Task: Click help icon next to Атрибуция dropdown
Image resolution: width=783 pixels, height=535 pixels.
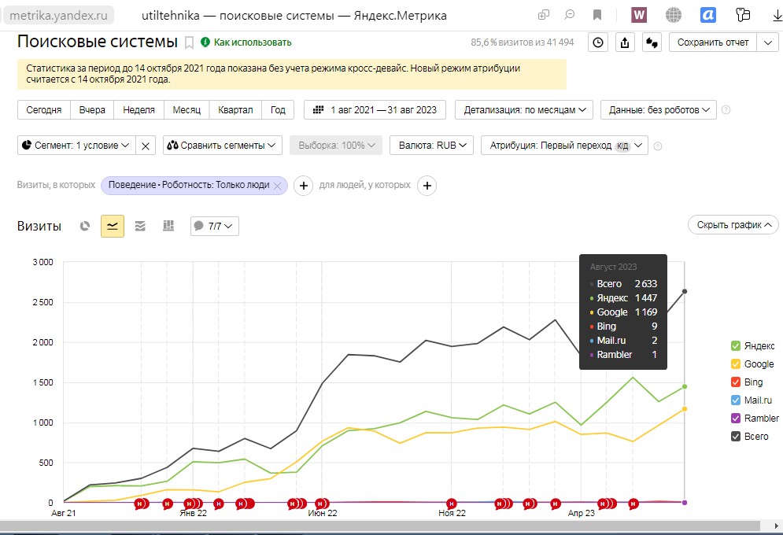Action: pyautogui.click(x=658, y=146)
